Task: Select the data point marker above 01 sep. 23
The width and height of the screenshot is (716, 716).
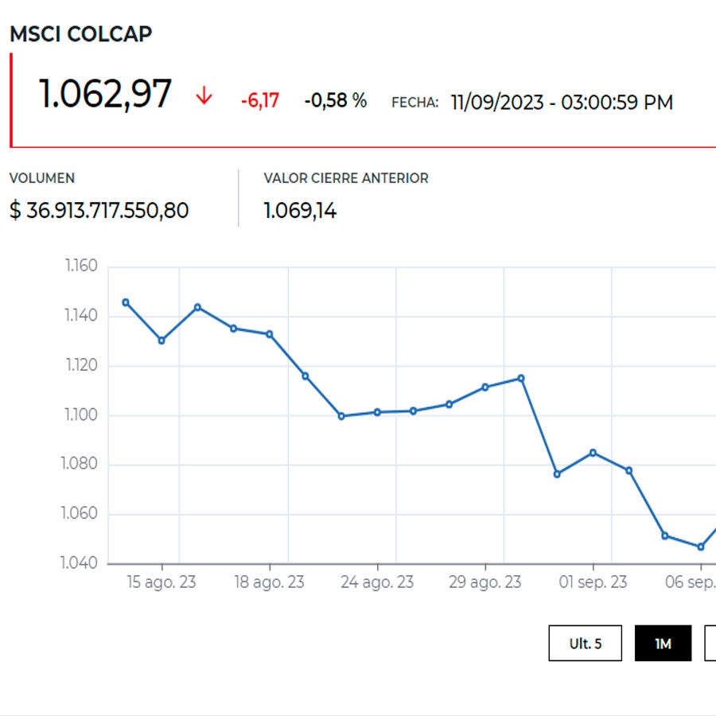Action: (592, 451)
